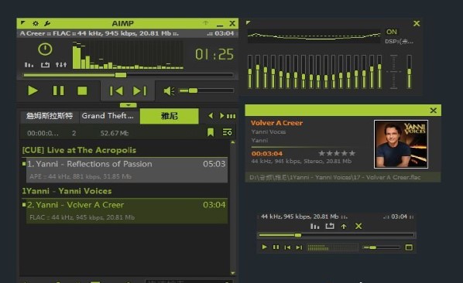This screenshot has height=283, width=463.
Task: Open the main menu triangle in title bar
Action: (x=23, y=22)
